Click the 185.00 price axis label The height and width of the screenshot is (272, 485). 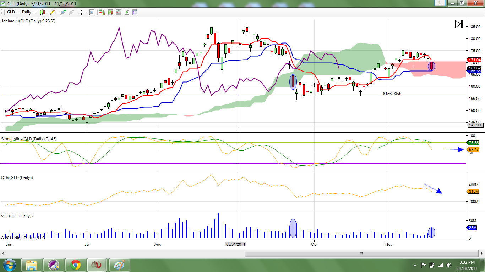[x=475, y=27]
